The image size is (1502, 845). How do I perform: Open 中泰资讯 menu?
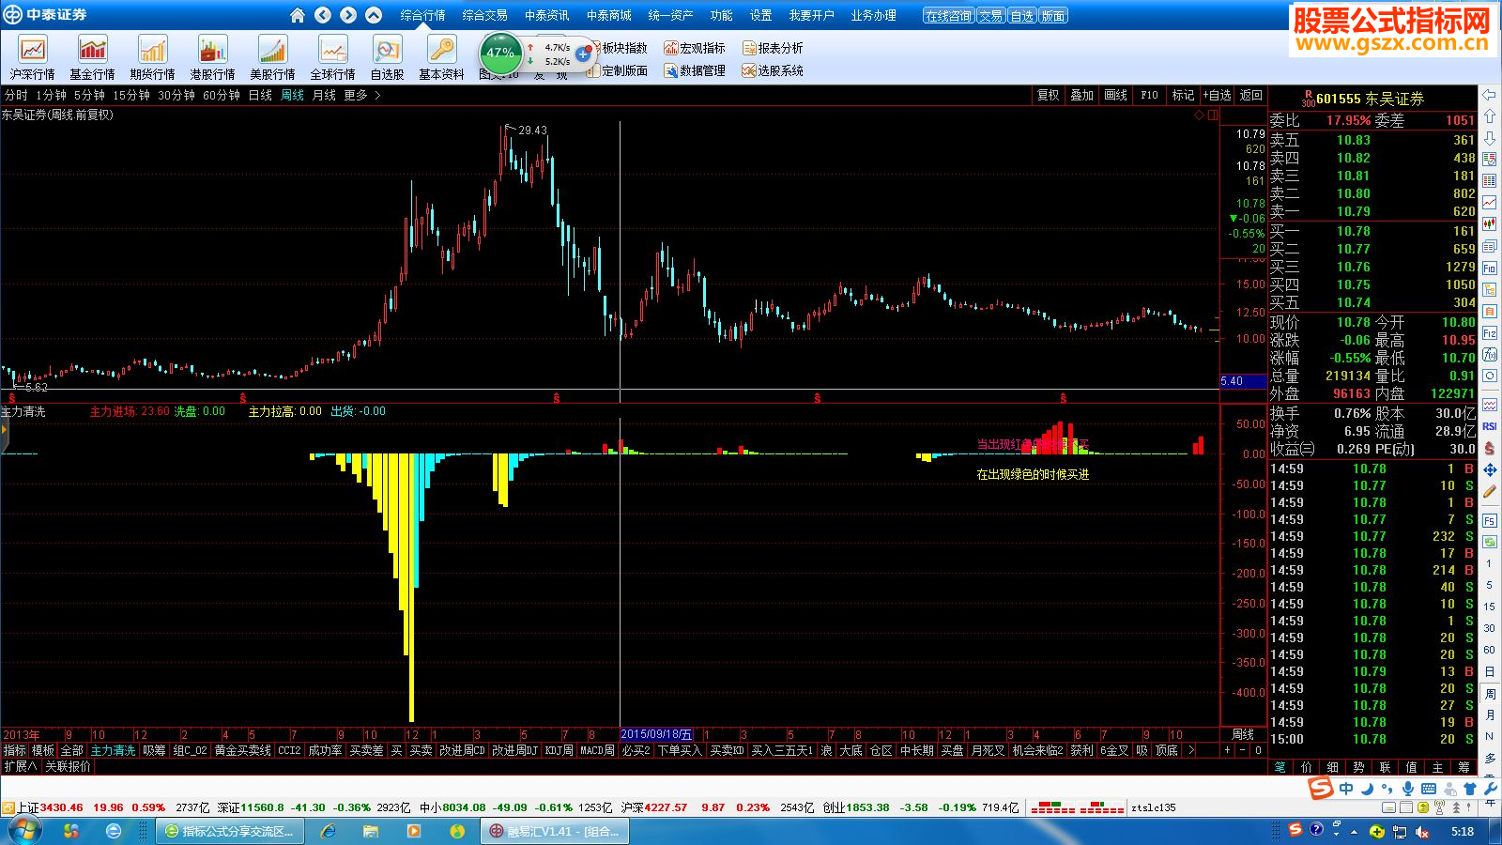pos(546,15)
